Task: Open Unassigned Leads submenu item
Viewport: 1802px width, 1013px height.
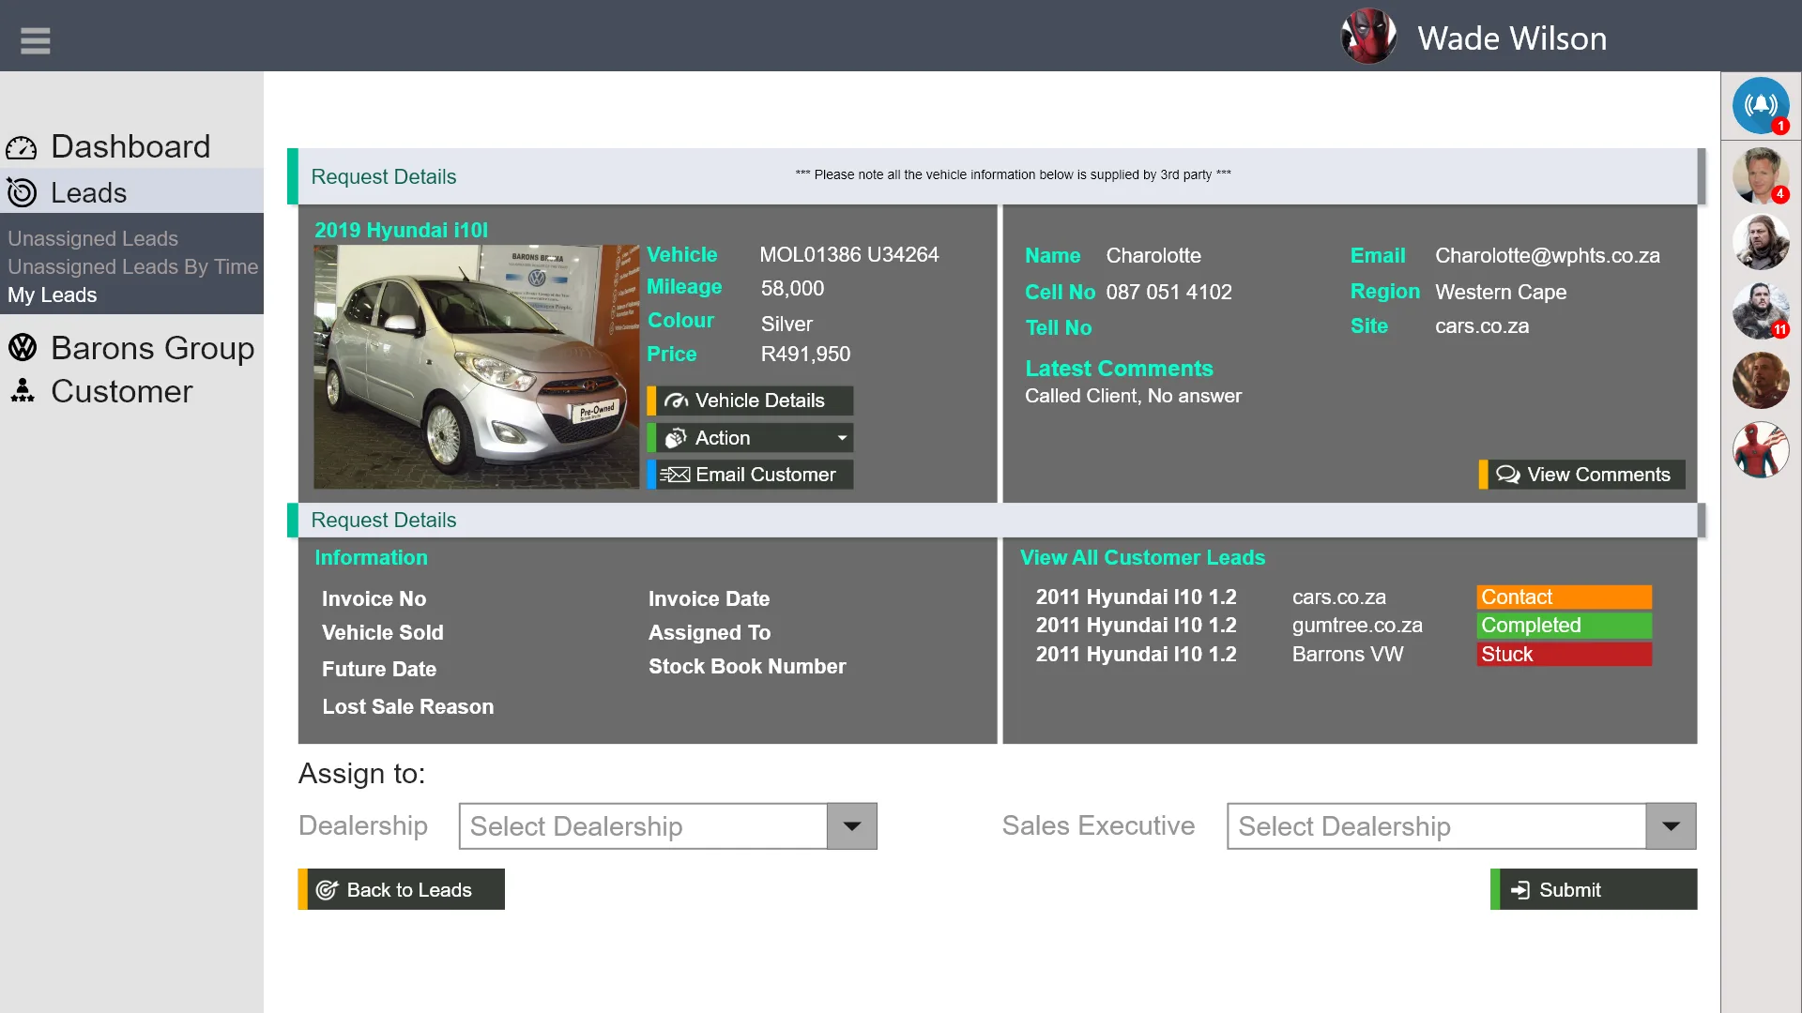Action: click(x=93, y=238)
